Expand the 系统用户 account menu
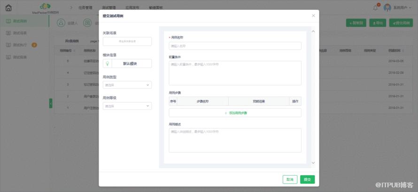Viewport: 418px width, 192px height. [x=403, y=8]
